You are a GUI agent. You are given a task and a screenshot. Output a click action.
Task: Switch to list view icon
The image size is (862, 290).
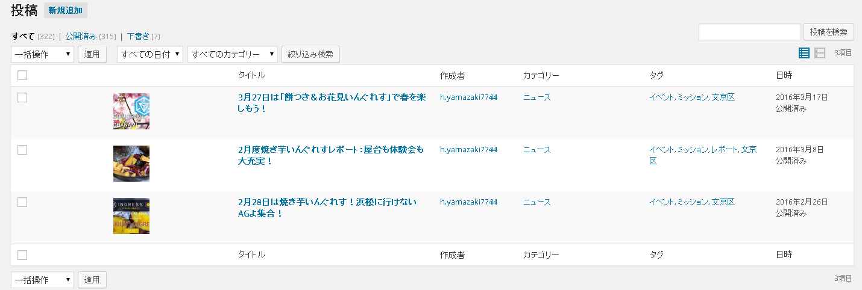(x=804, y=53)
